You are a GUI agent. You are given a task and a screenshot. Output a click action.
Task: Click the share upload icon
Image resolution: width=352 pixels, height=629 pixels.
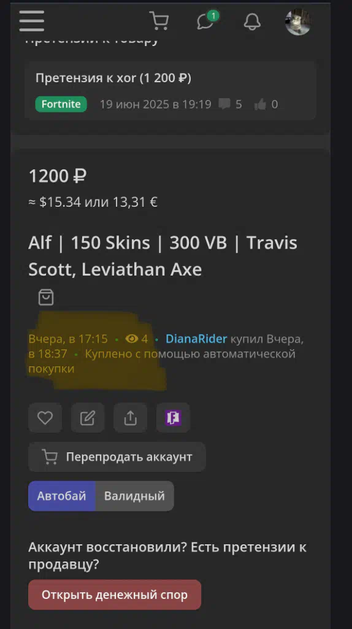click(130, 418)
